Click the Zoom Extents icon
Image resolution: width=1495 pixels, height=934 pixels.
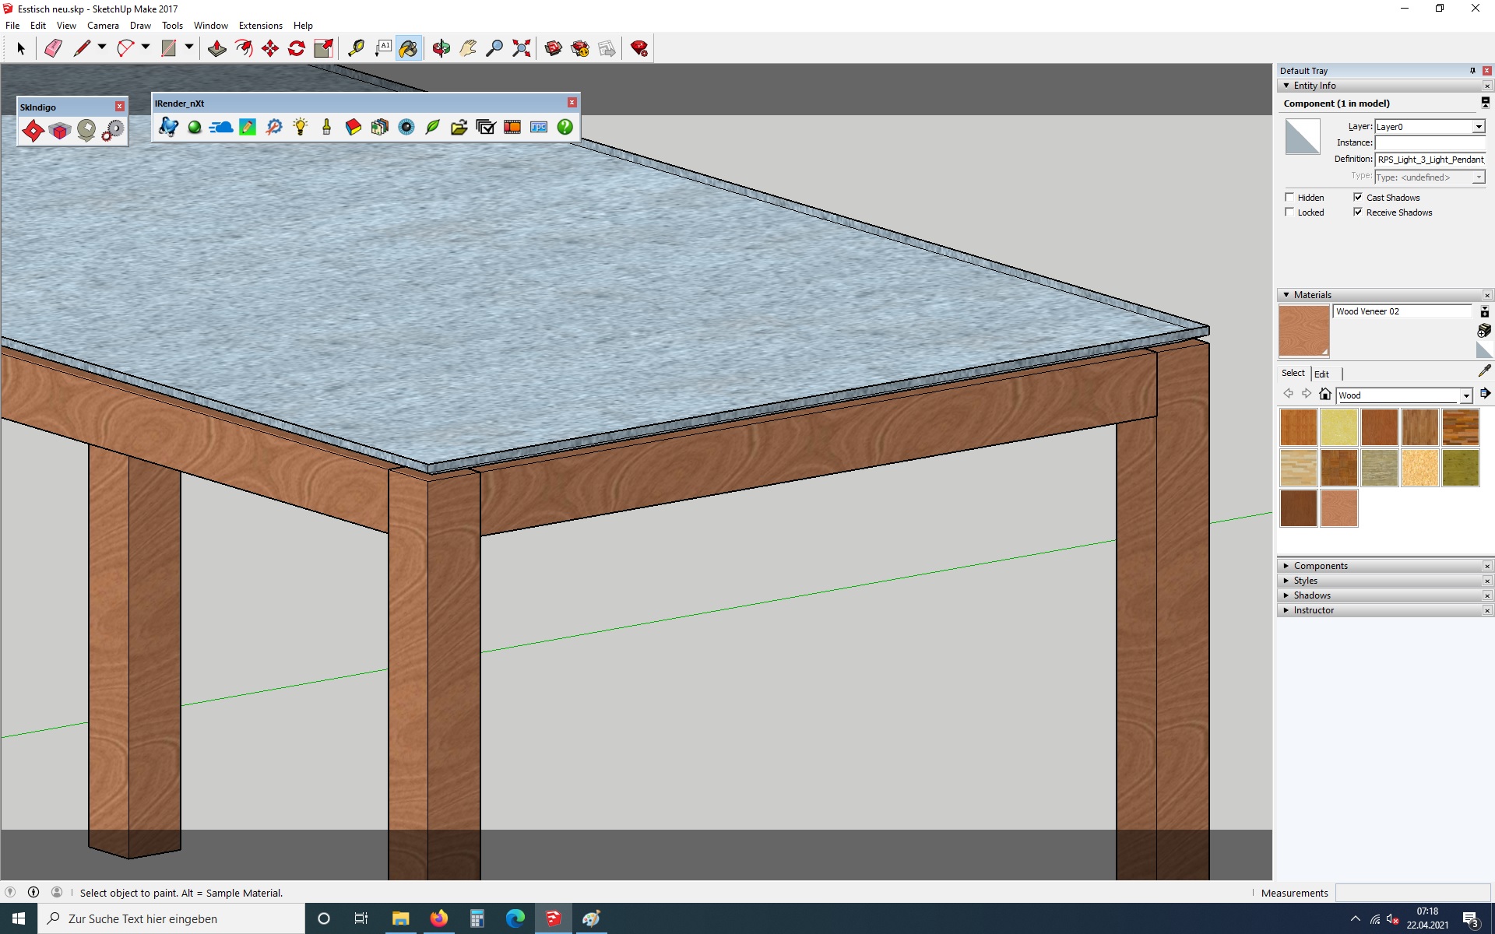[x=521, y=48]
